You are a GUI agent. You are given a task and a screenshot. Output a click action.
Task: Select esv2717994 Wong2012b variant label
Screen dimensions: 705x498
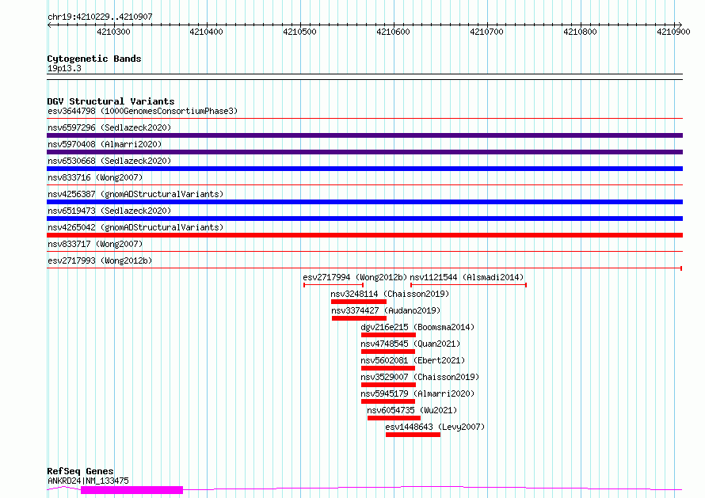[355, 277]
